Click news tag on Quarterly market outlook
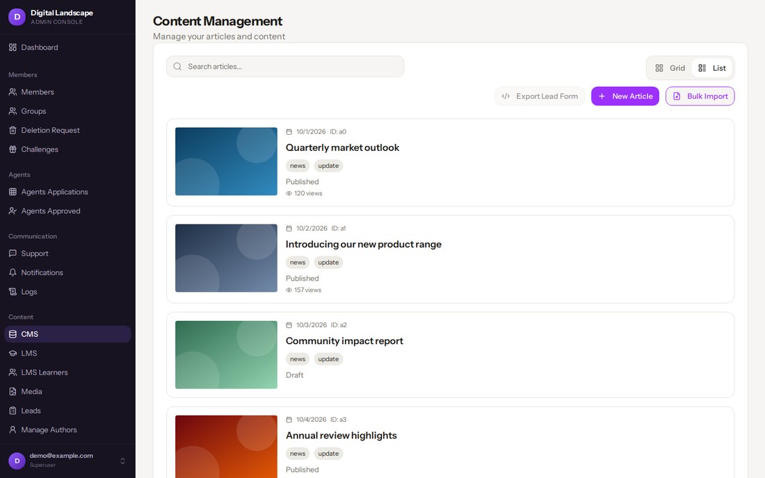 coord(298,165)
